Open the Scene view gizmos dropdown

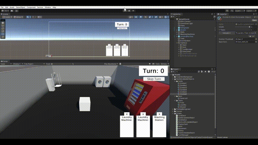166,17
